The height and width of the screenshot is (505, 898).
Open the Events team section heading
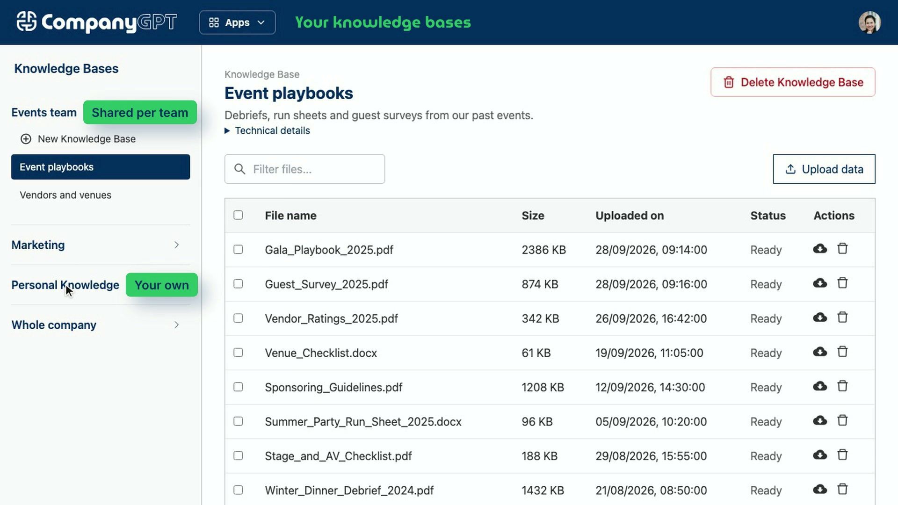click(44, 113)
